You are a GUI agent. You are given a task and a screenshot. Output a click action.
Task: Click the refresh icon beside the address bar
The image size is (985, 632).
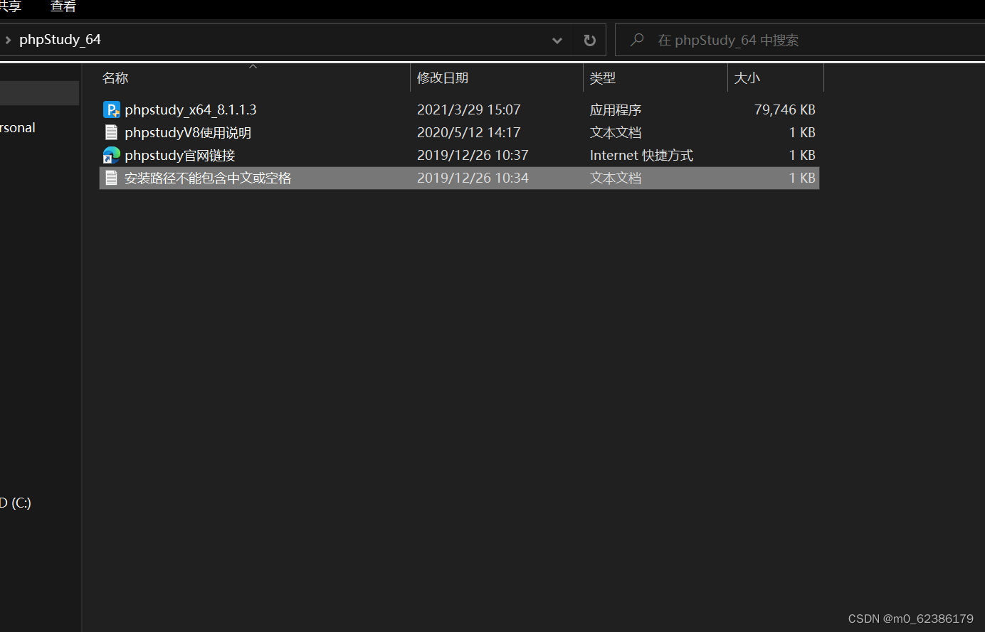589,41
